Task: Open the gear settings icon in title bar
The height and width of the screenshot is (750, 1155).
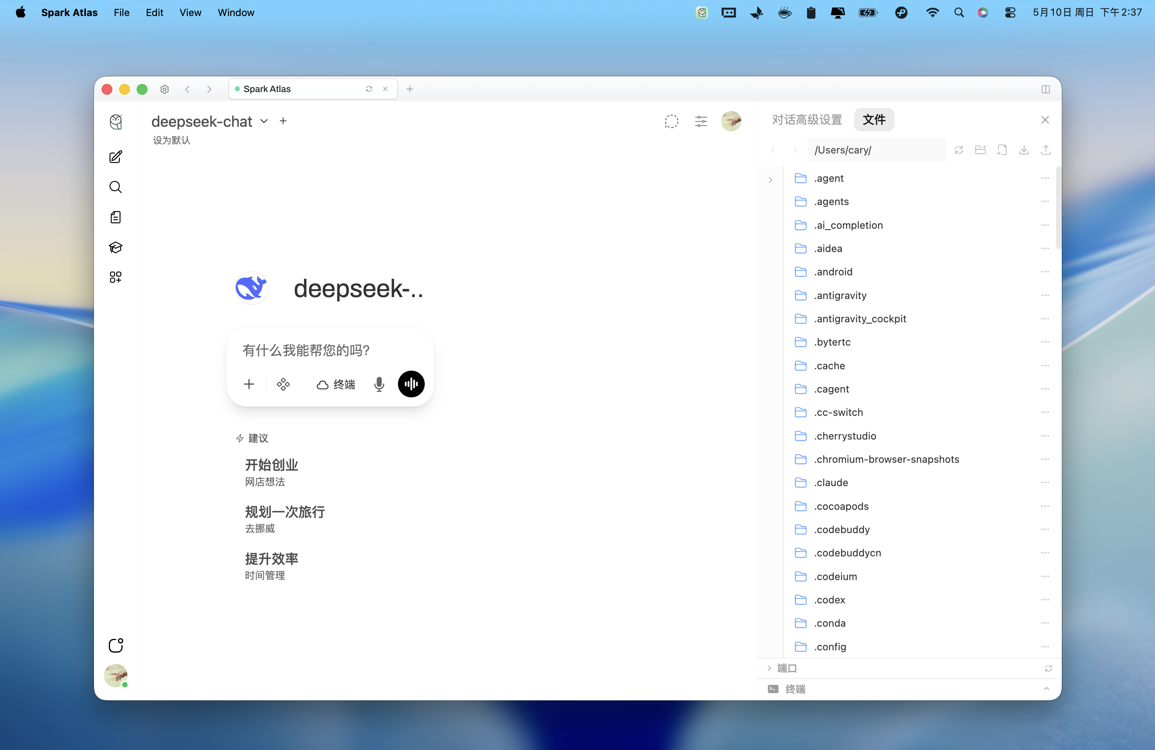Action: tap(165, 89)
